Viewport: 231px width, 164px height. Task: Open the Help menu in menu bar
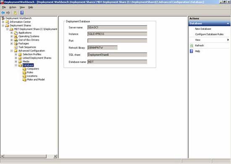[x=31, y=8]
